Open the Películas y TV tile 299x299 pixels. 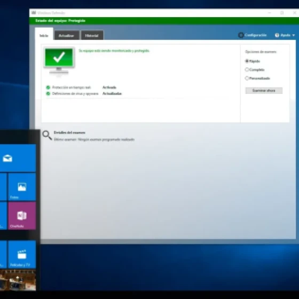[22, 254]
